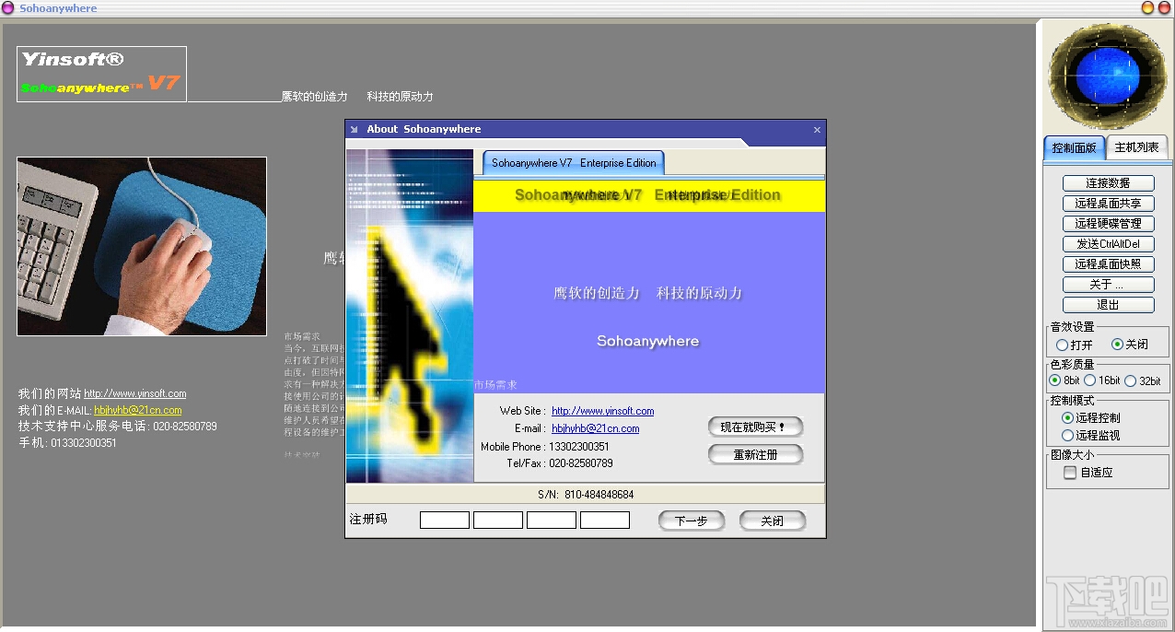This screenshot has height=632, width=1175.
Task: Open yinsoft.com link in the About dialog
Action: 603,411
